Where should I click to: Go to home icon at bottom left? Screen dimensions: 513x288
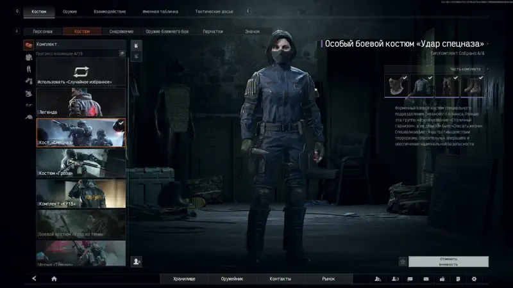[x=55, y=278]
